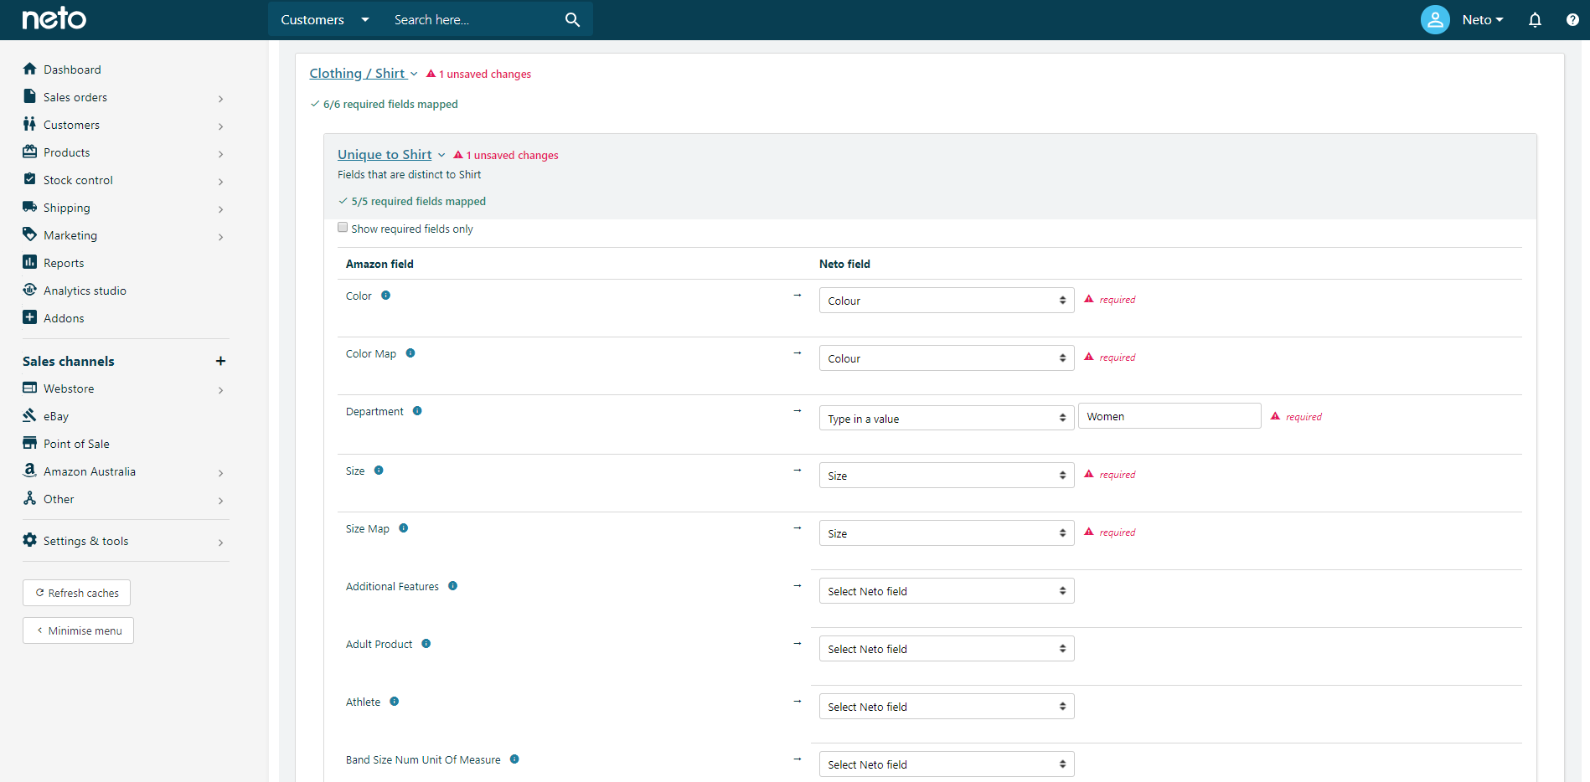Click the search magnifier icon

click(572, 19)
